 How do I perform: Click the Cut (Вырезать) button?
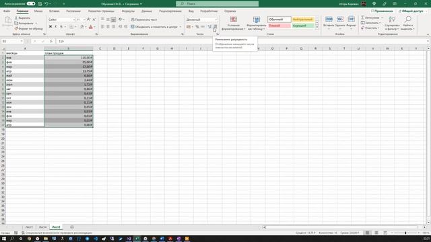click(x=22, y=18)
